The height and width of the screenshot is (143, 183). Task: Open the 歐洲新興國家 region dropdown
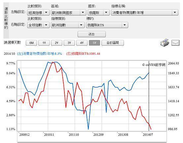tap(68, 13)
